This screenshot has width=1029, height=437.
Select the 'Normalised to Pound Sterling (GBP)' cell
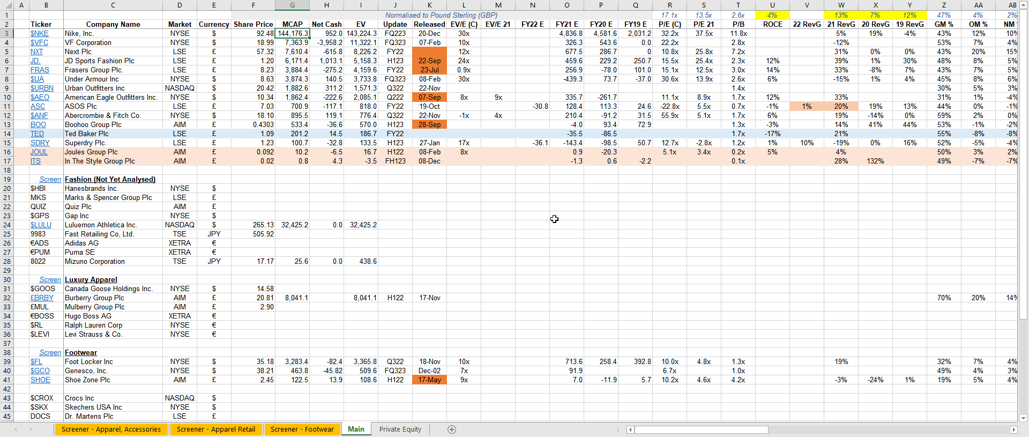click(x=441, y=16)
